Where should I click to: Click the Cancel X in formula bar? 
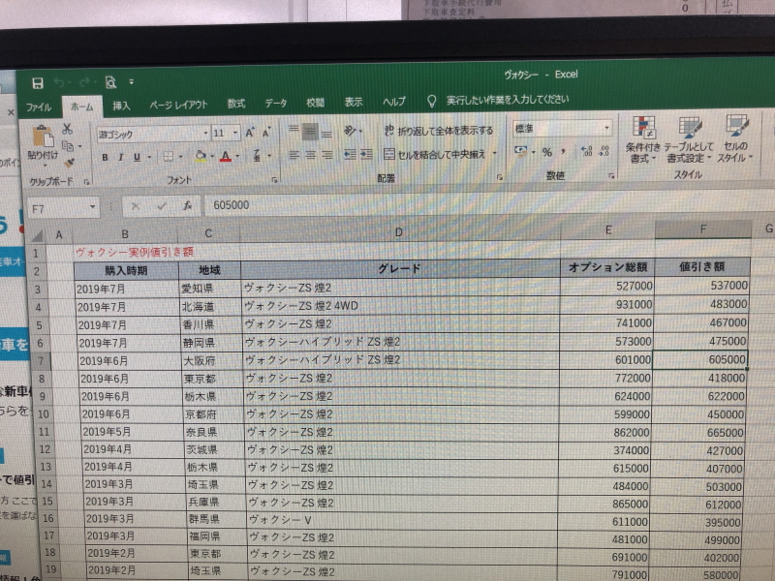(135, 206)
